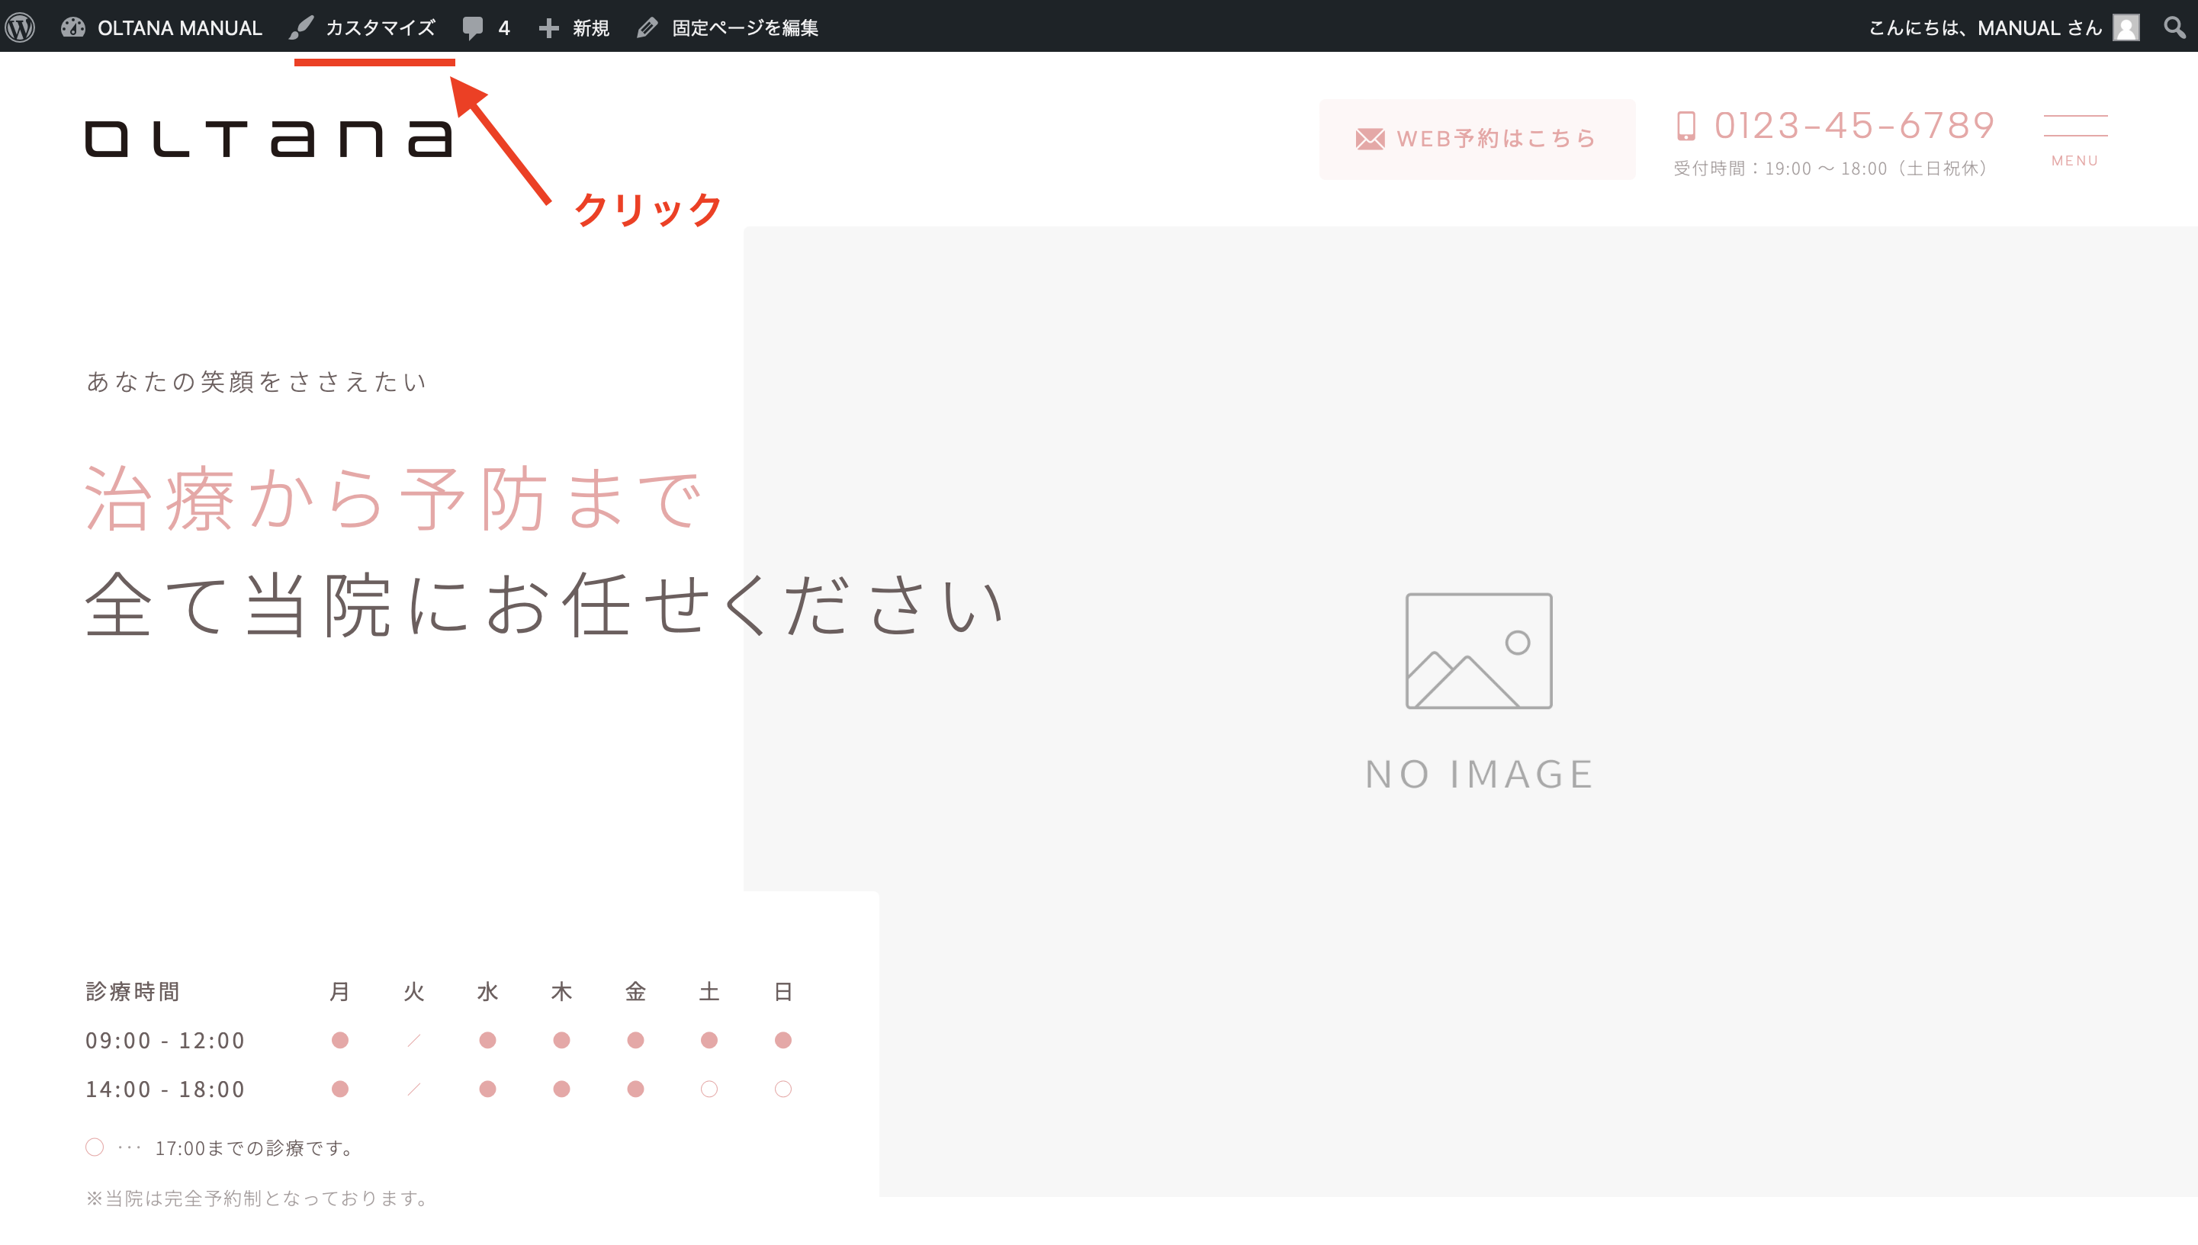Click the MANUAL user avatar thumbnail
Image resolution: width=2198 pixels, height=1245 pixels.
2127,27
